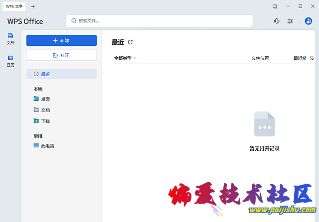Screen dimensions: 319x222
Task: Click the 新建 button
Action: pos(61,40)
